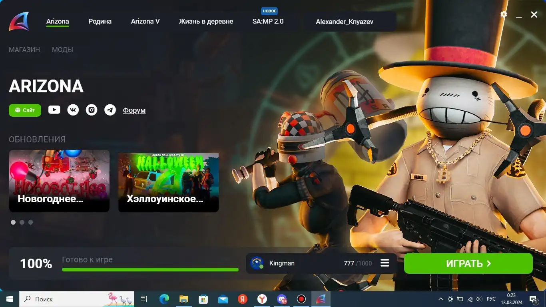
Task: Open the МАГАЗИН section
Action: tap(24, 50)
